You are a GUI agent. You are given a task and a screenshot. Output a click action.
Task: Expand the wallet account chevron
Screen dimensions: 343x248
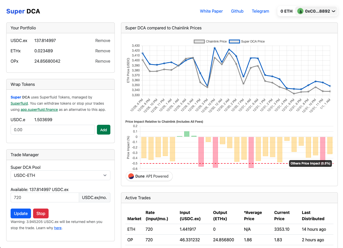333,11
